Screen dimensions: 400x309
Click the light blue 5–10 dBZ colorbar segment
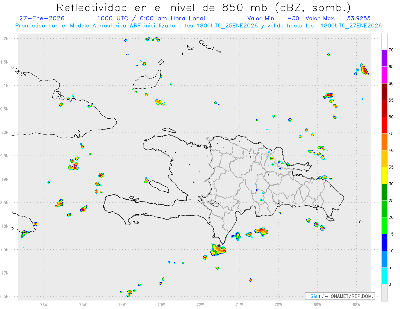pos(384,259)
